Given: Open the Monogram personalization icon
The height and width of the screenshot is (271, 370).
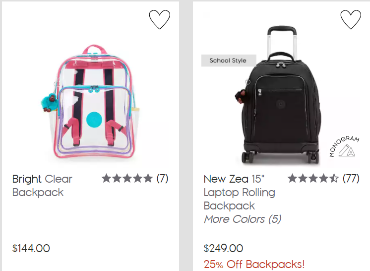Looking at the screenshot, I should (x=344, y=146).
